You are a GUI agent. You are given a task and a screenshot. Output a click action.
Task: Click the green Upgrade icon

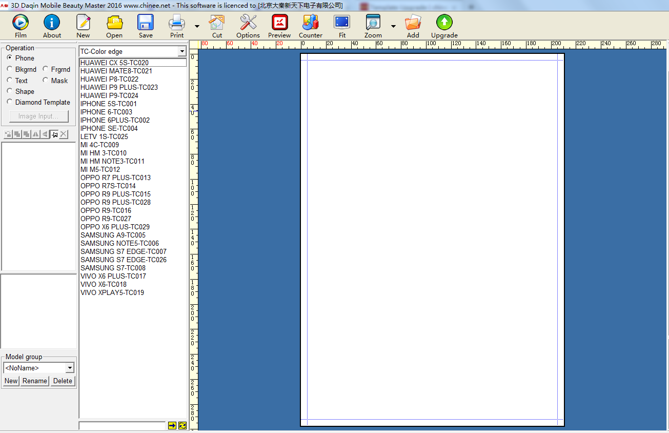444,23
